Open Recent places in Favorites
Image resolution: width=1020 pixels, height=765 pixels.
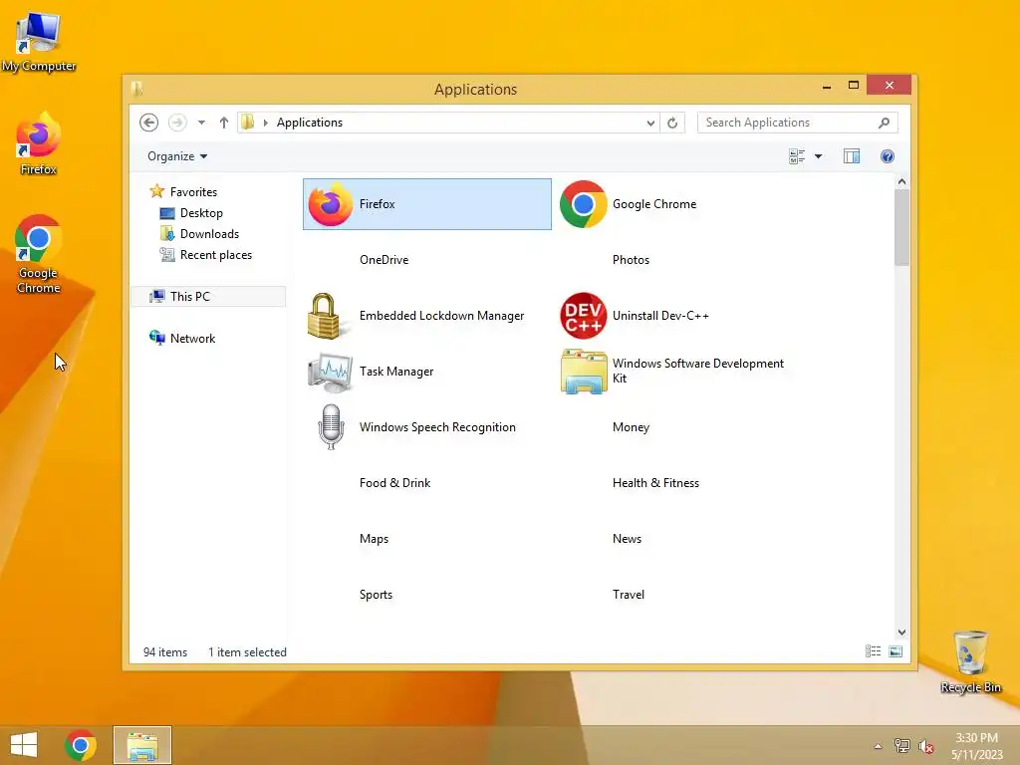(x=216, y=255)
